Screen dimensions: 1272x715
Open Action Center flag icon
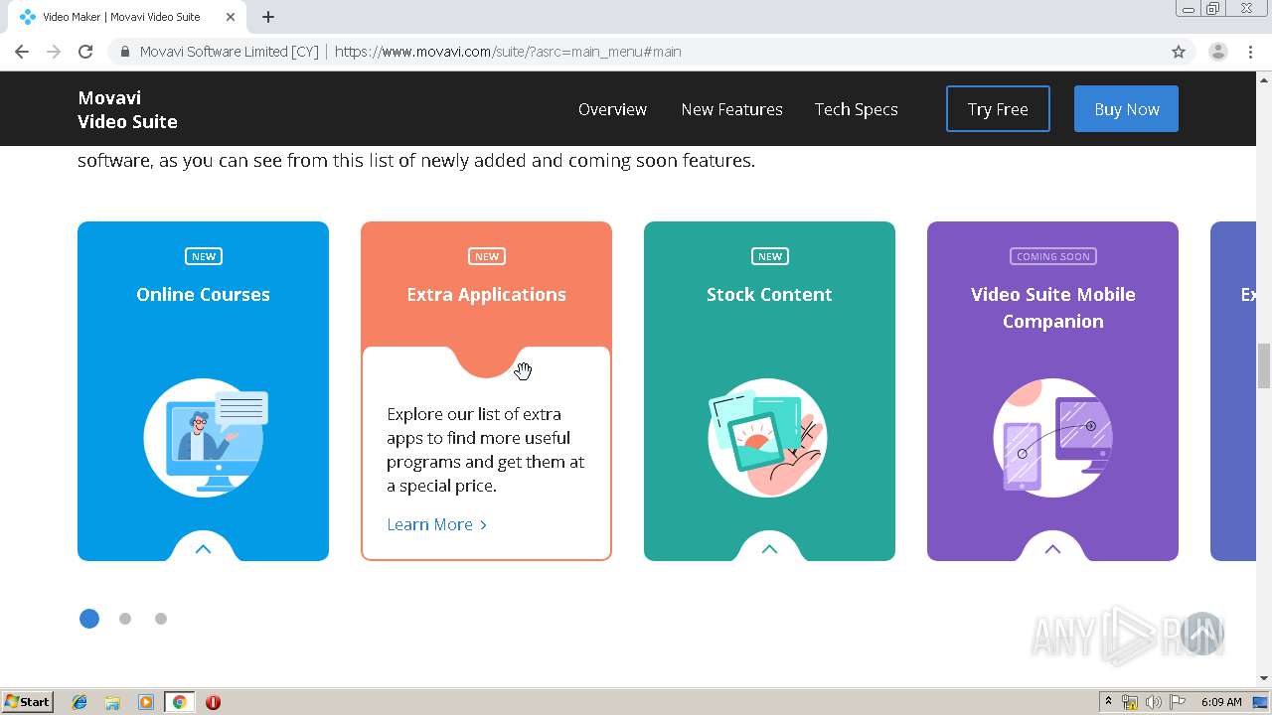tap(1178, 702)
